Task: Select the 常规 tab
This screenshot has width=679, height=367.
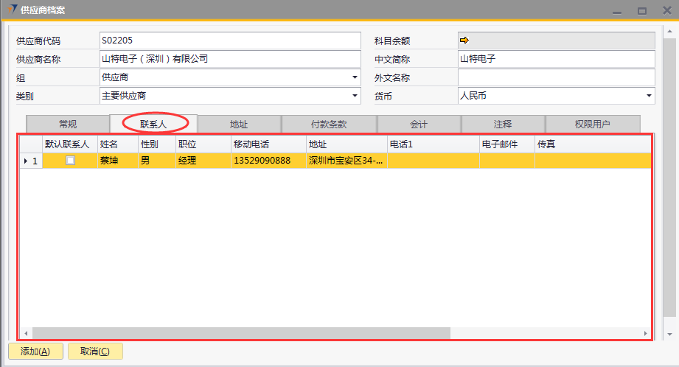Action: pyautogui.click(x=68, y=125)
